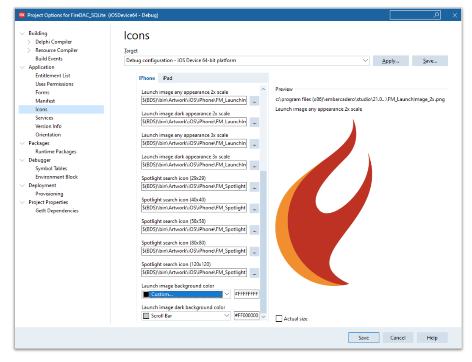Screen dimensions: 472x362
Task: Open Uses Permissions page
Action: (x=55, y=84)
